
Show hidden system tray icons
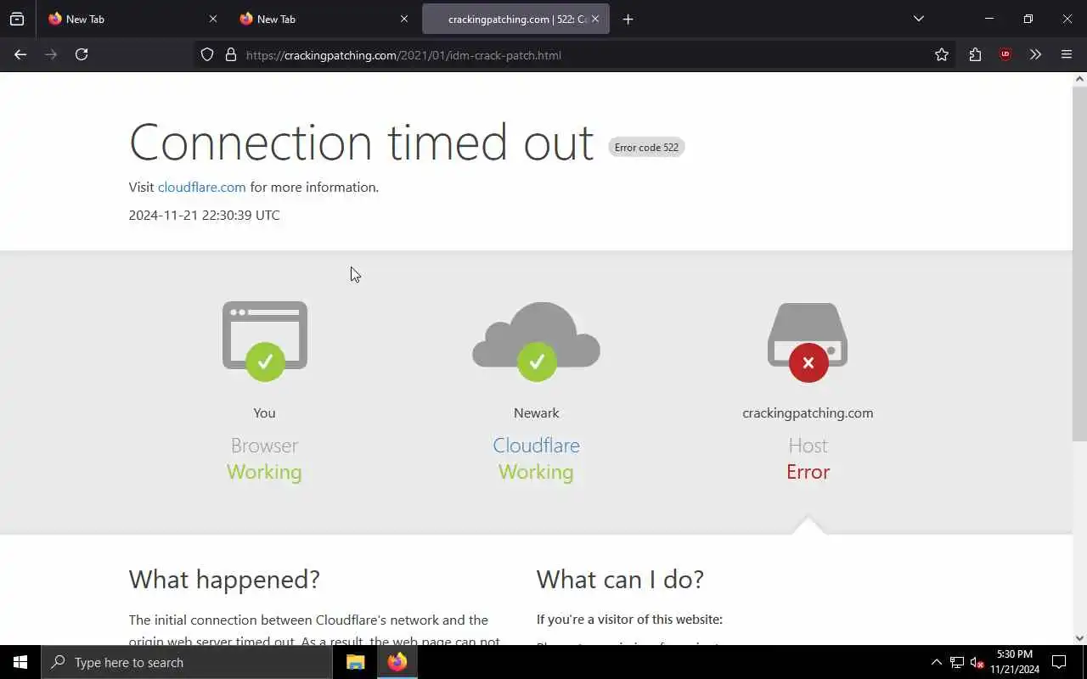tap(937, 662)
